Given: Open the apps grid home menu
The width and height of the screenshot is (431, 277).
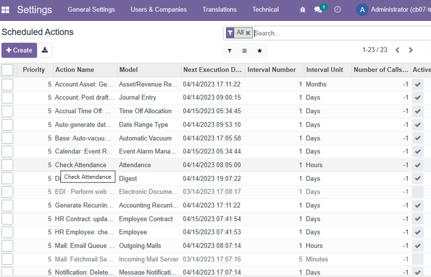Looking at the screenshot, I should (5, 10).
